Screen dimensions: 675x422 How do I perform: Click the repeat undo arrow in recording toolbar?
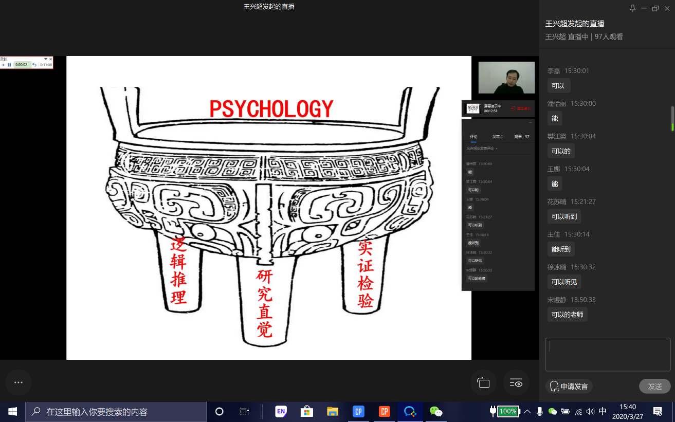point(34,65)
